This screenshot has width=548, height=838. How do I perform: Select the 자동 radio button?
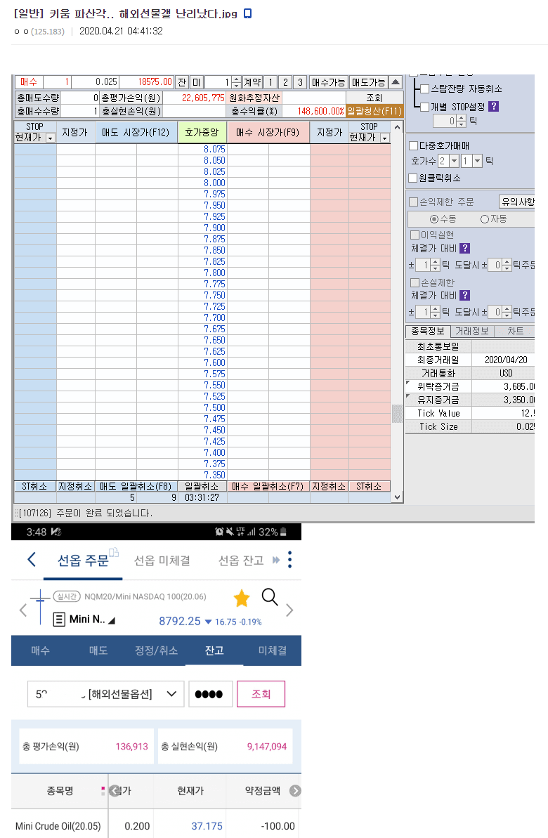[485, 219]
